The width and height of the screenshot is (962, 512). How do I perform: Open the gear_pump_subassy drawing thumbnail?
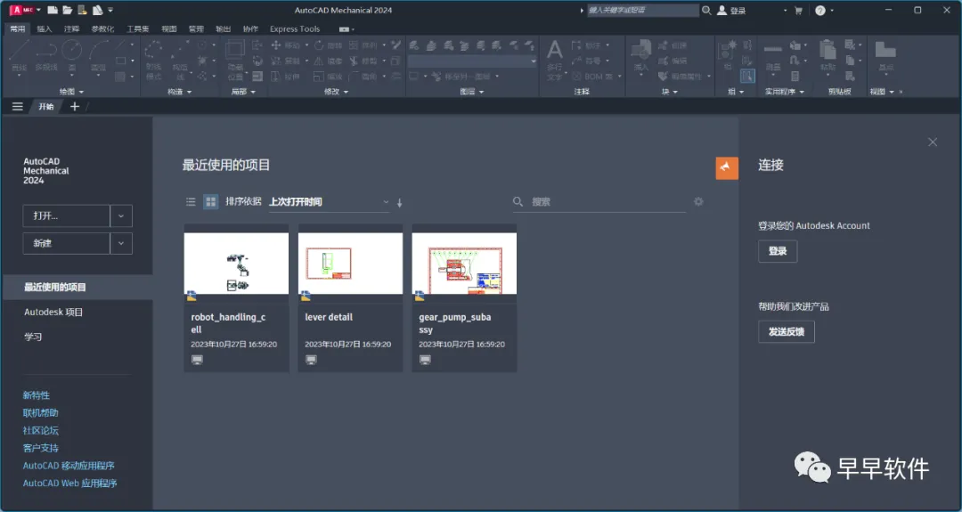[x=464, y=263]
